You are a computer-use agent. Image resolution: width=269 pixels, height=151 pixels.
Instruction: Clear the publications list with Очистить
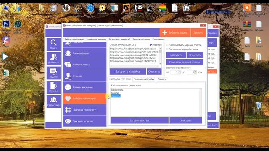coord(154,72)
